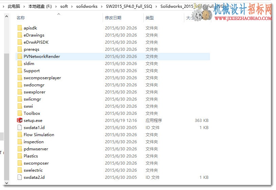Image resolution: width=276 pixels, height=190 pixels.
Task: Select the PVNetworkRender row name
Action: (x=42, y=56)
